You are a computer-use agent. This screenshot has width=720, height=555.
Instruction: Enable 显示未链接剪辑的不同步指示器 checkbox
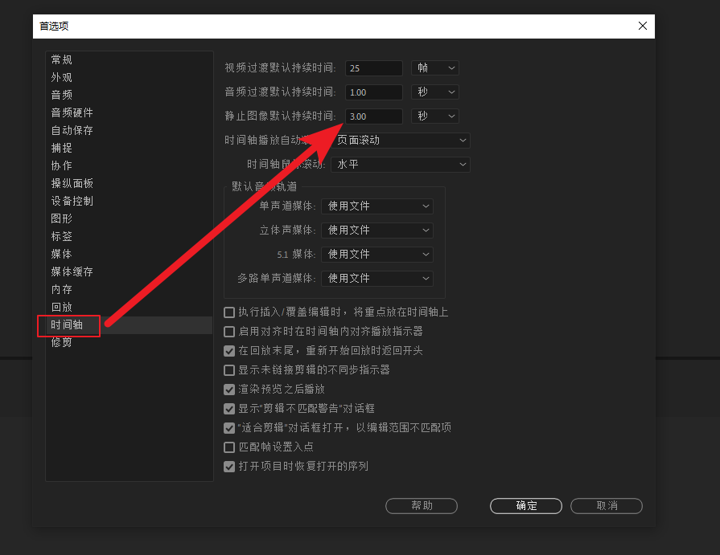(229, 370)
